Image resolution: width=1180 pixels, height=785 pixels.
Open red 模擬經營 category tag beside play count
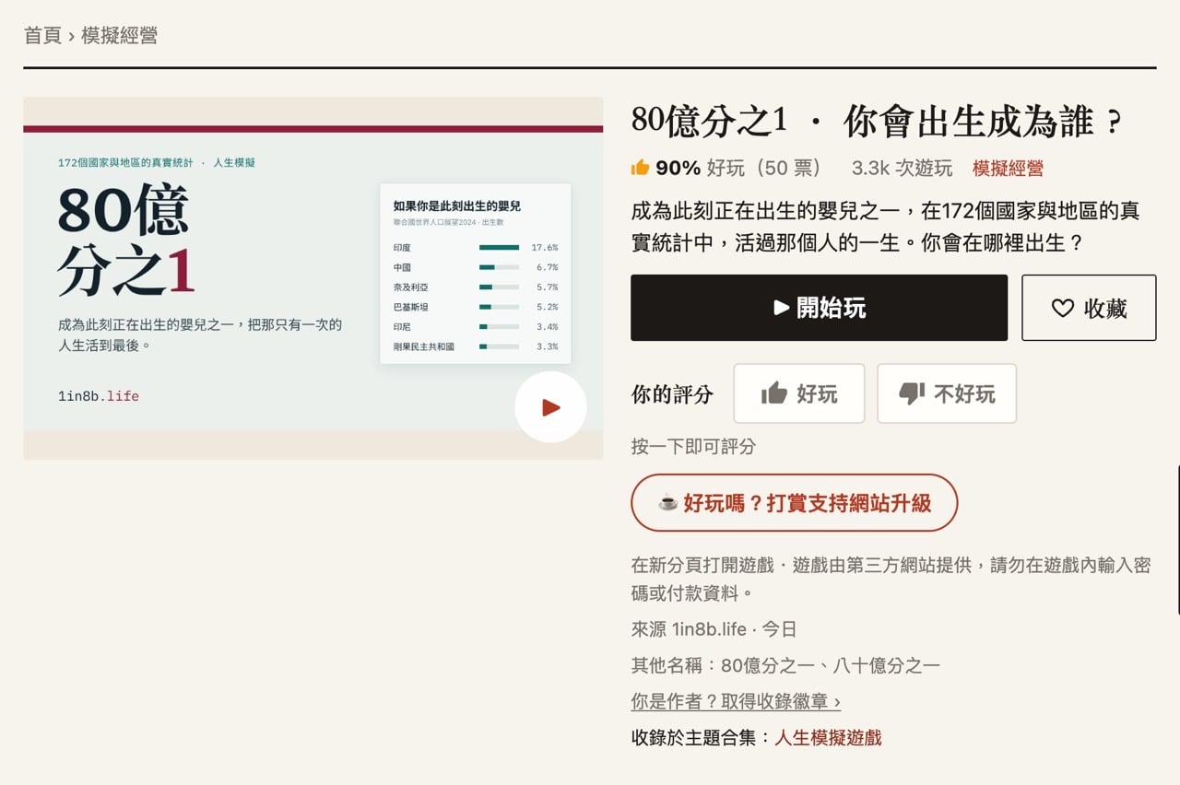coord(1008,168)
